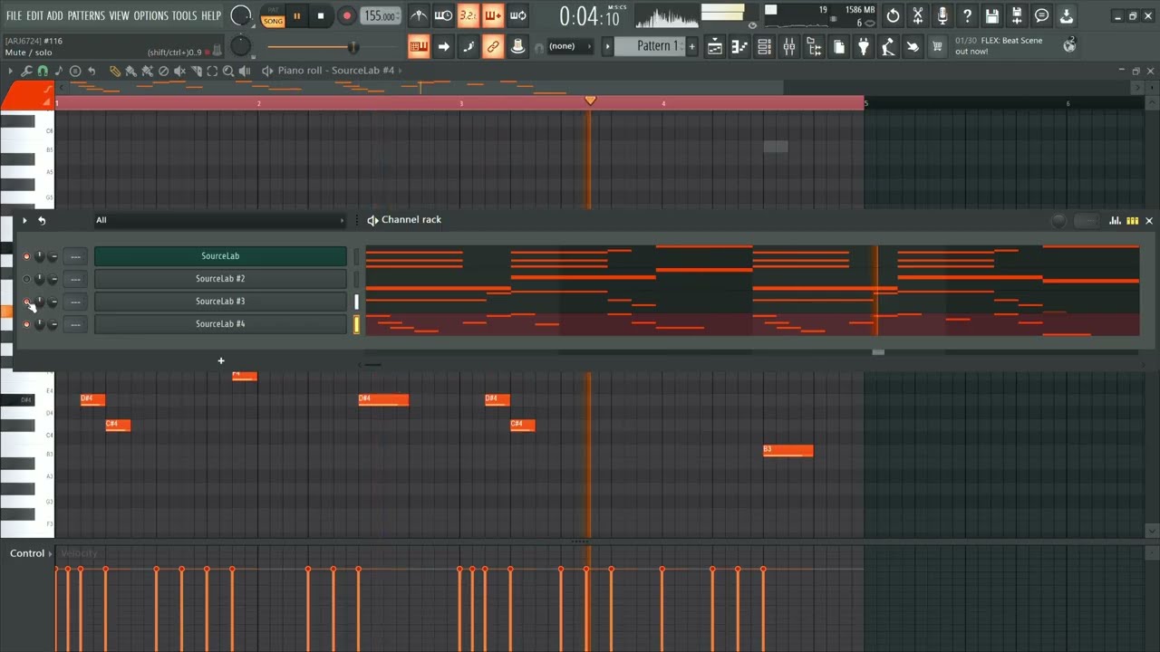1160x652 pixels.
Task: Open the piano roll tools wrench menu
Action: [x=26, y=71]
